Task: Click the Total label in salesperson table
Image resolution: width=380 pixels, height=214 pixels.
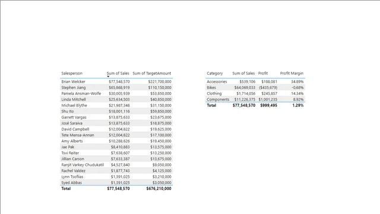Action: point(66,188)
